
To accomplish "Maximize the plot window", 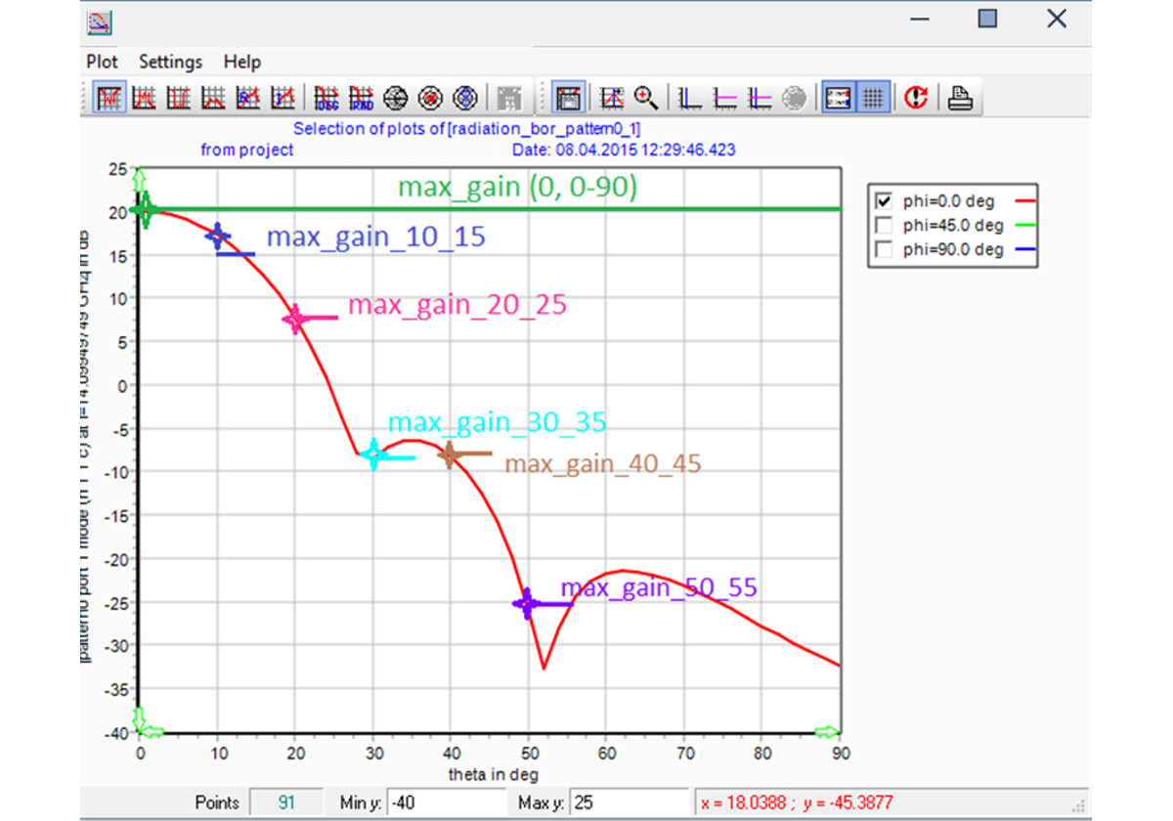I will click(x=988, y=19).
